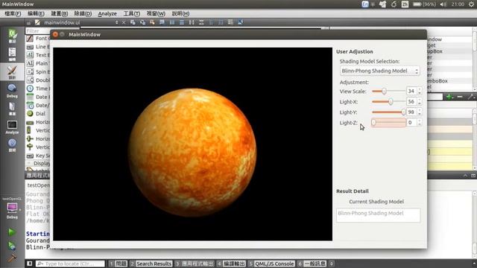The image size is (477, 268).
Task: Step the View Scale spin box value 34
Action: point(419,91)
